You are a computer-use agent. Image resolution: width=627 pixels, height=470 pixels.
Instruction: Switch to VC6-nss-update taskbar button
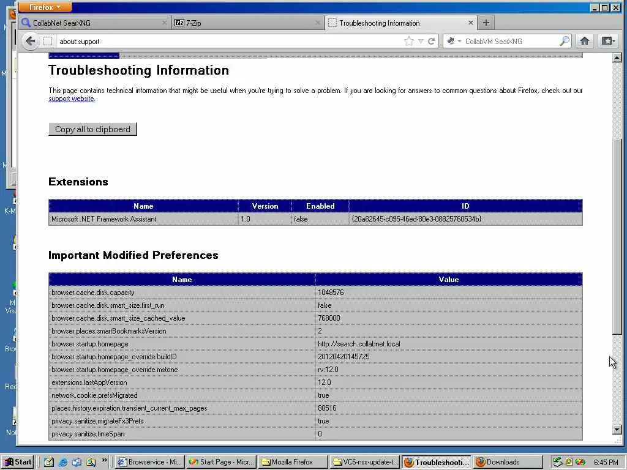click(x=364, y=462)
